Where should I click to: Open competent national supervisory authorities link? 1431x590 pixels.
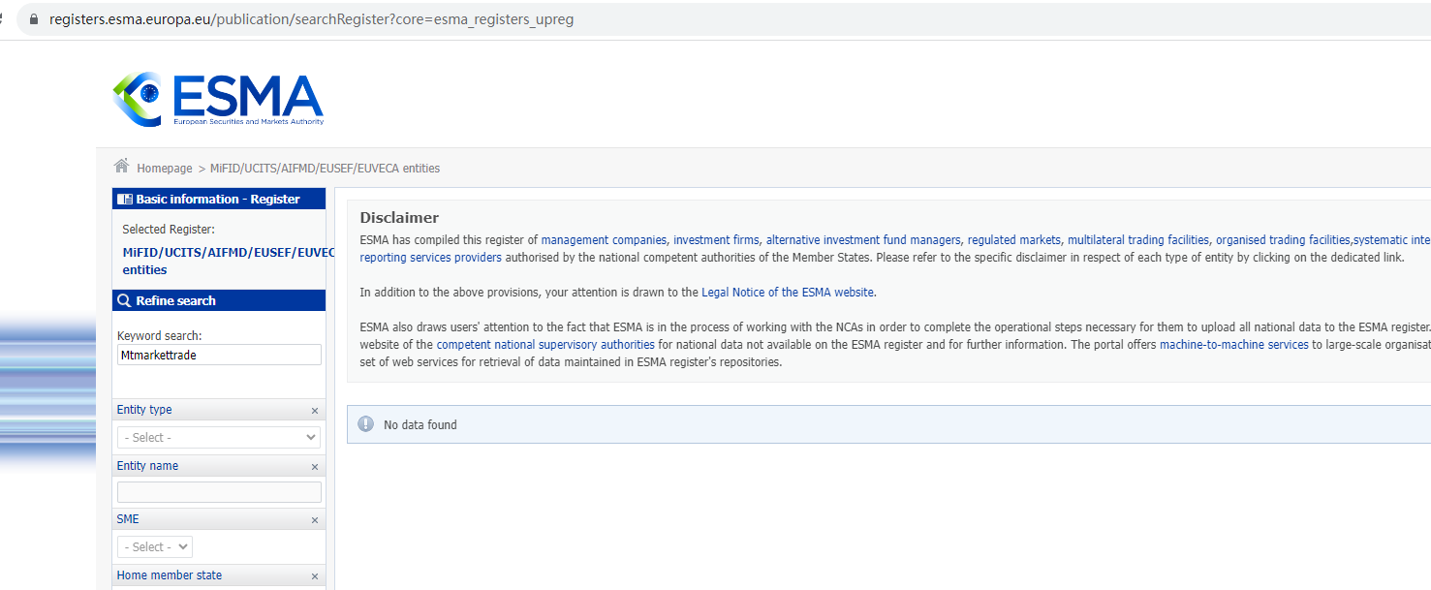point(545,345)
